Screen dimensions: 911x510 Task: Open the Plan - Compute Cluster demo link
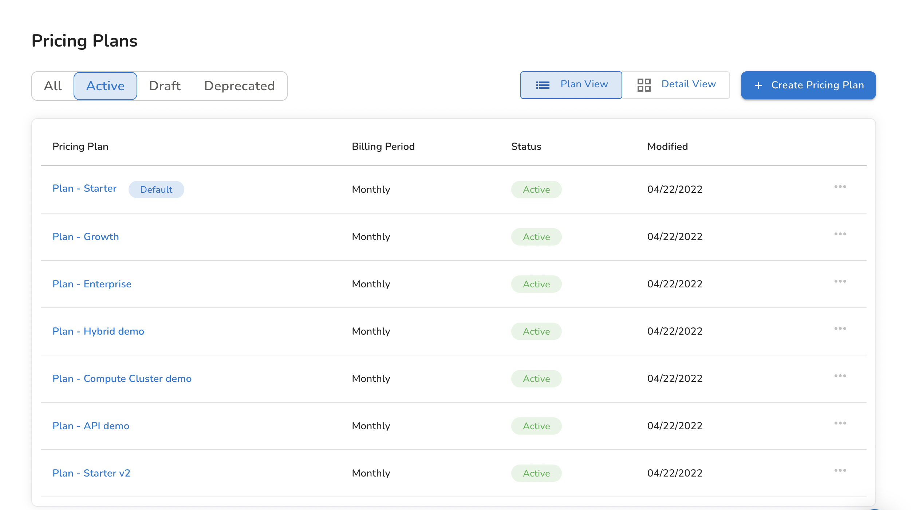tap(122, 379)
